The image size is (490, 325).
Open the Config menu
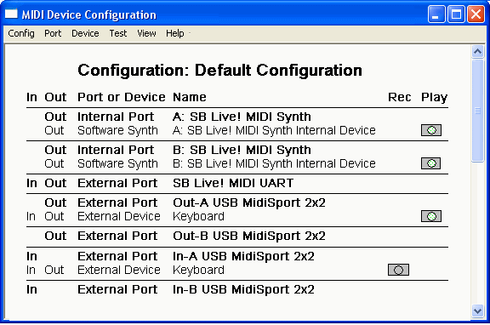click(21, 33)
